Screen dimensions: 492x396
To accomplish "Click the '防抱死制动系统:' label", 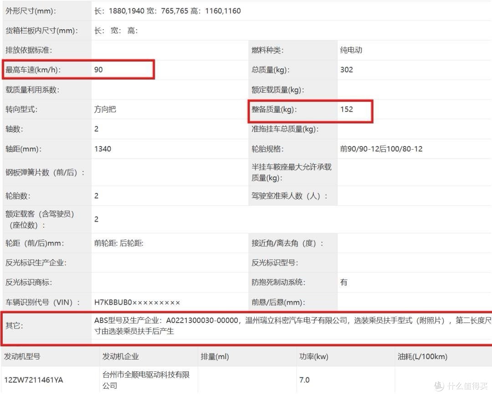I will pos(278,282).
